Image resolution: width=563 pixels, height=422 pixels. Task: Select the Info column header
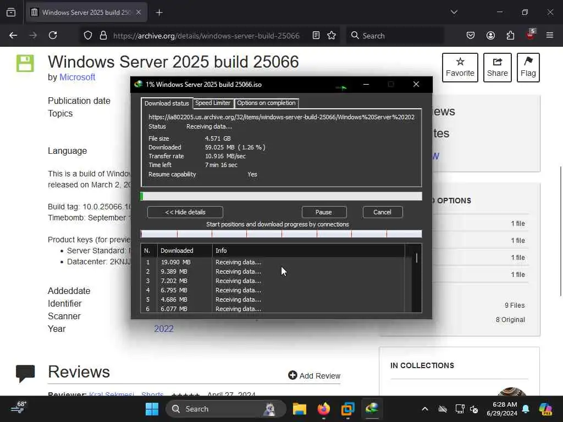pyautogui.click(x=308, y=251)
